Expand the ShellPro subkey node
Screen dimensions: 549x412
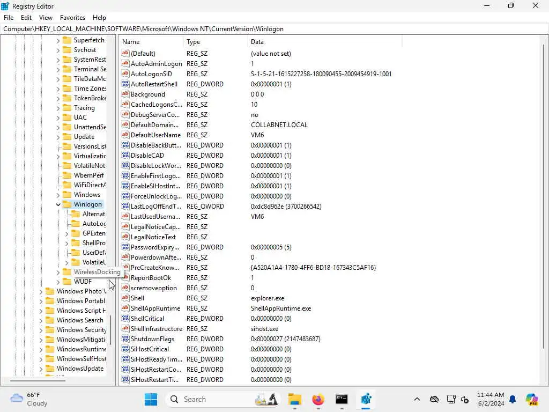coord(66,243)
